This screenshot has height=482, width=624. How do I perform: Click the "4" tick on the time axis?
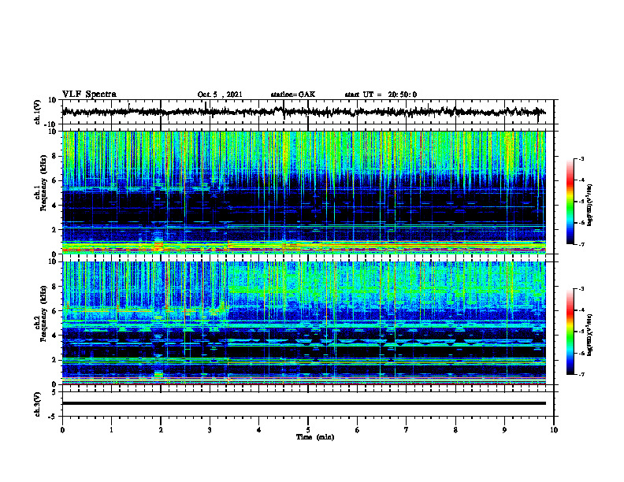tap(259, 430)
